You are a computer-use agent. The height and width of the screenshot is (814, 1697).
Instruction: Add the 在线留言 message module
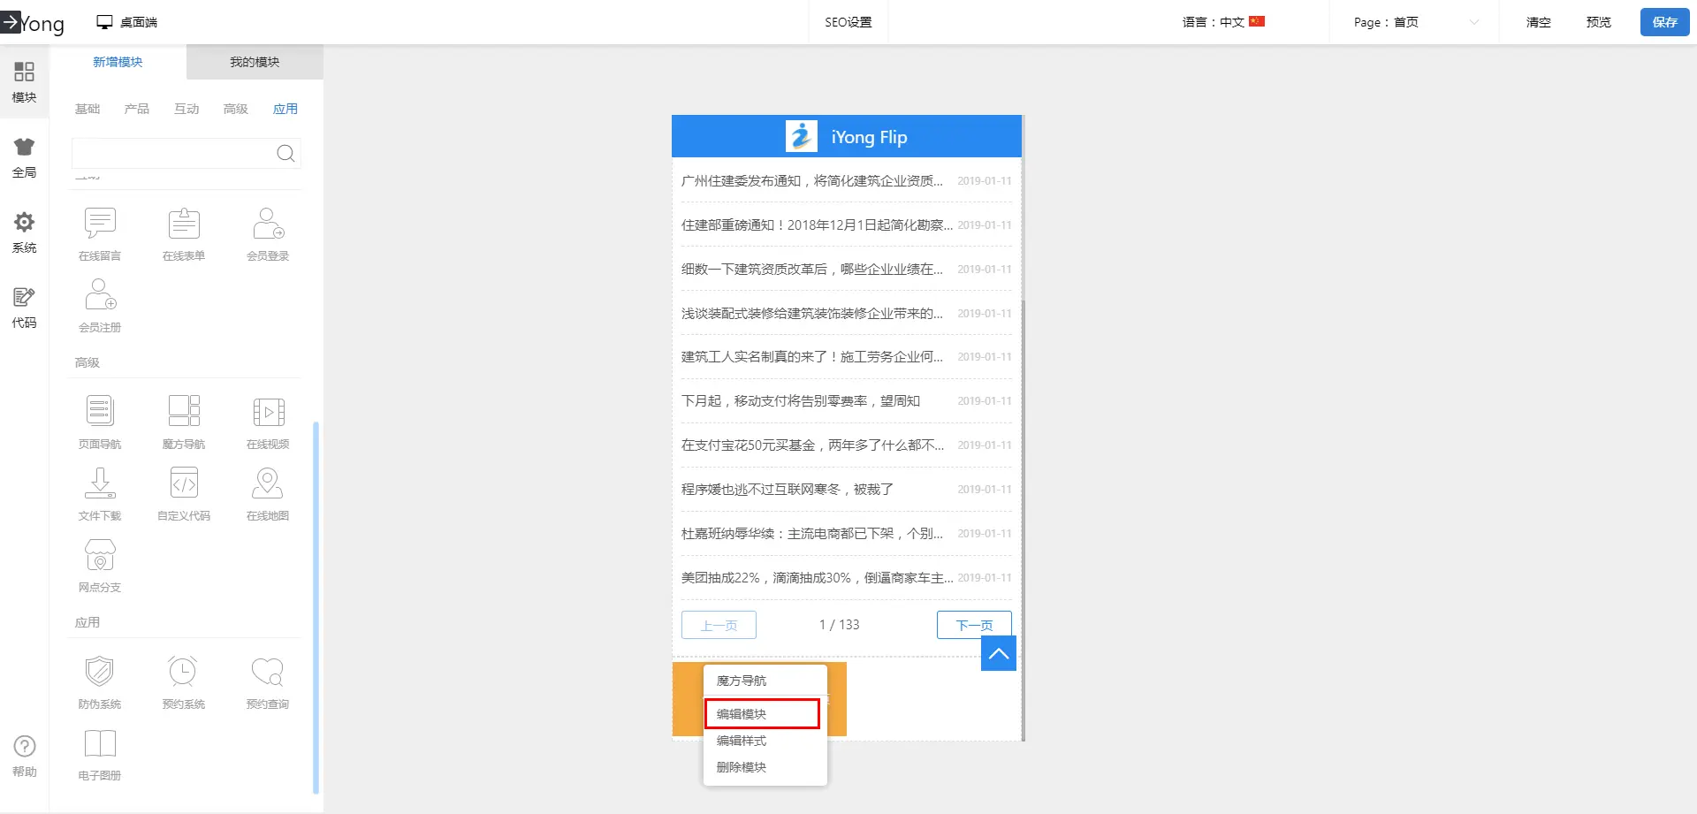[100, 232]
